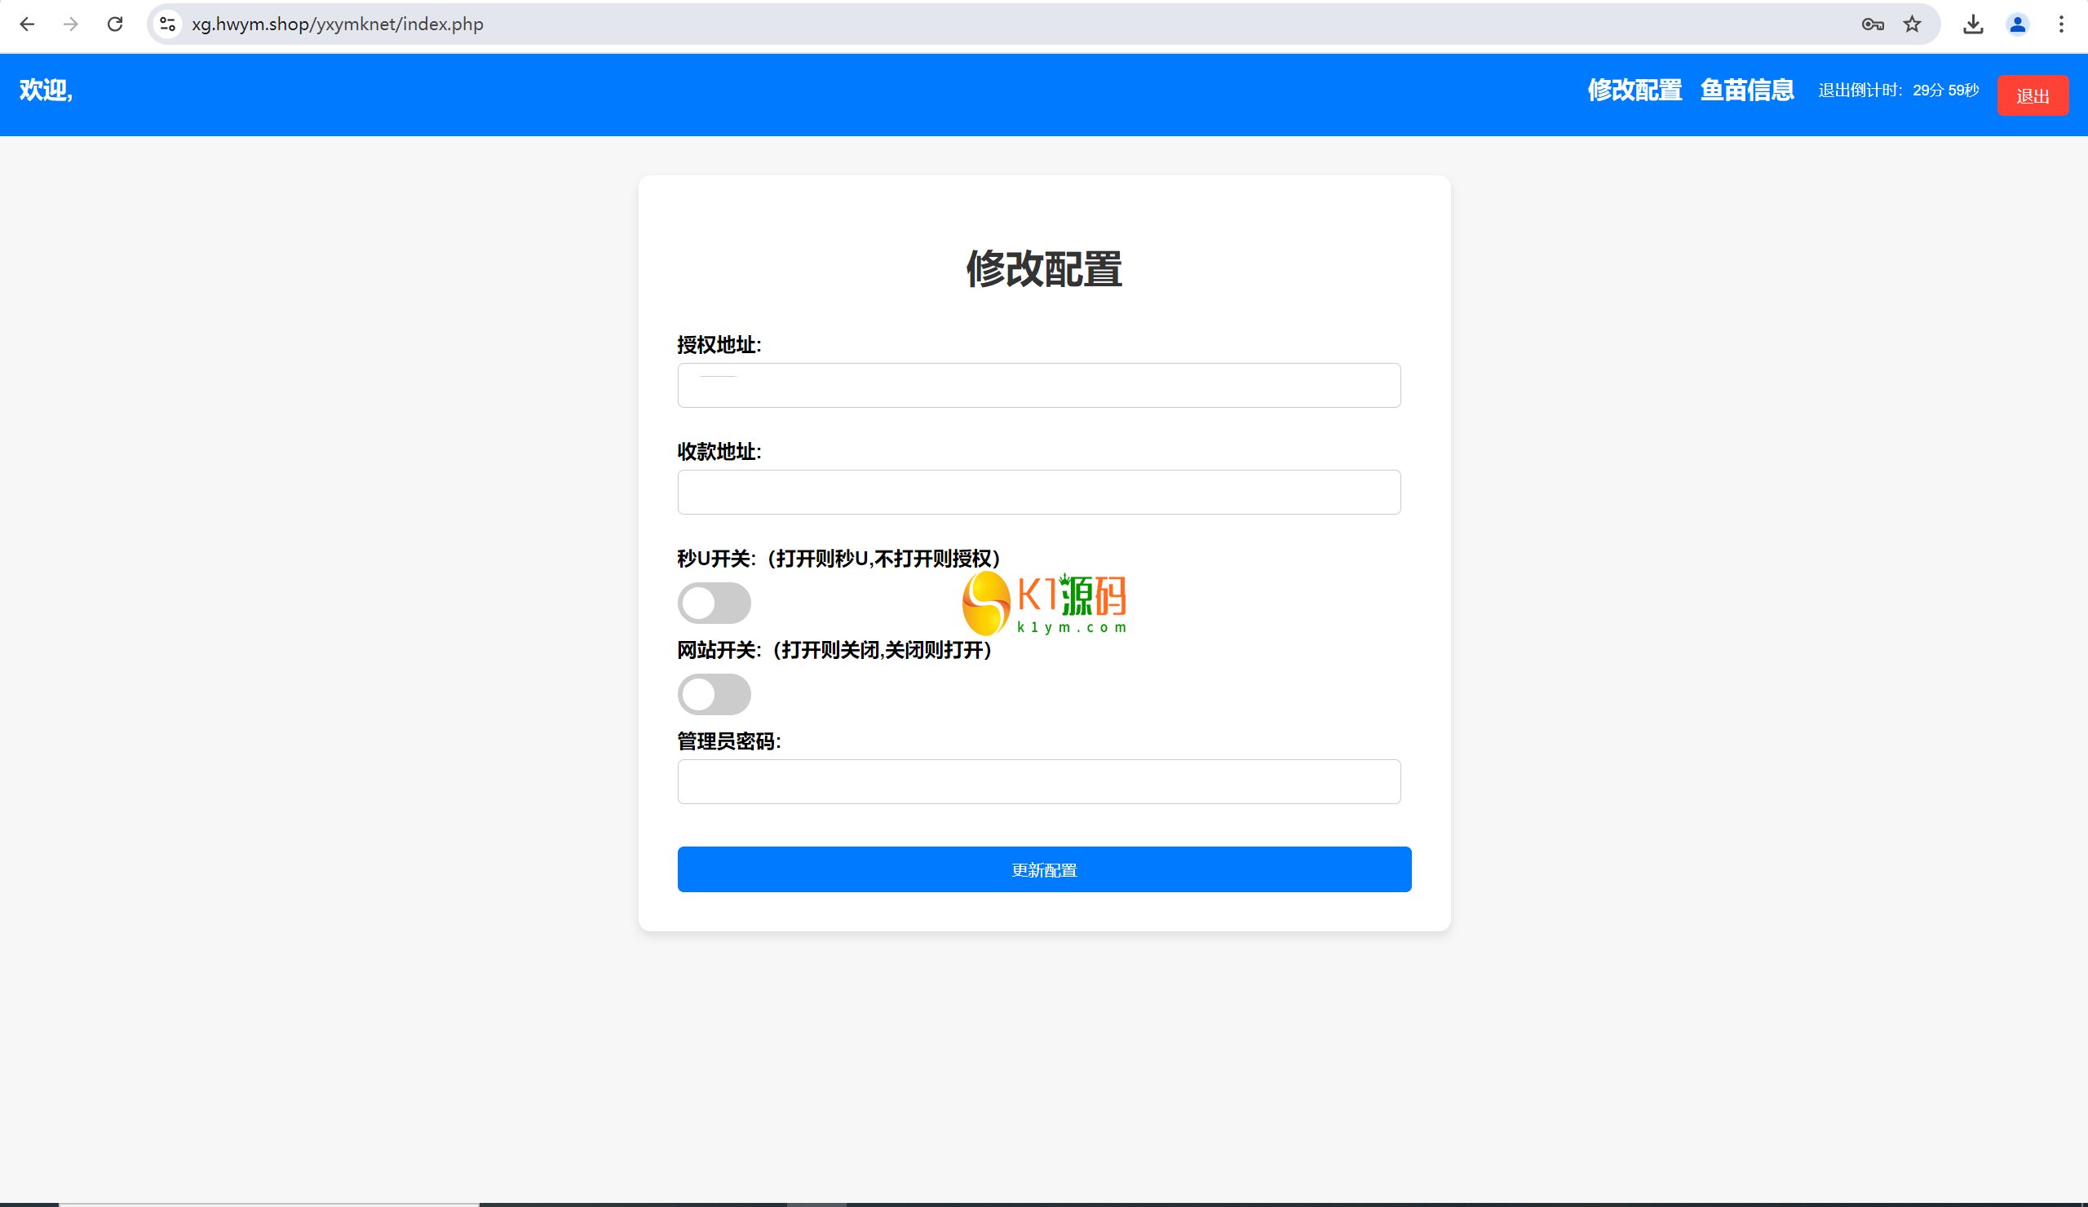
Task: Click the K1源码 watermark logo
Action: coord(1044,603)
